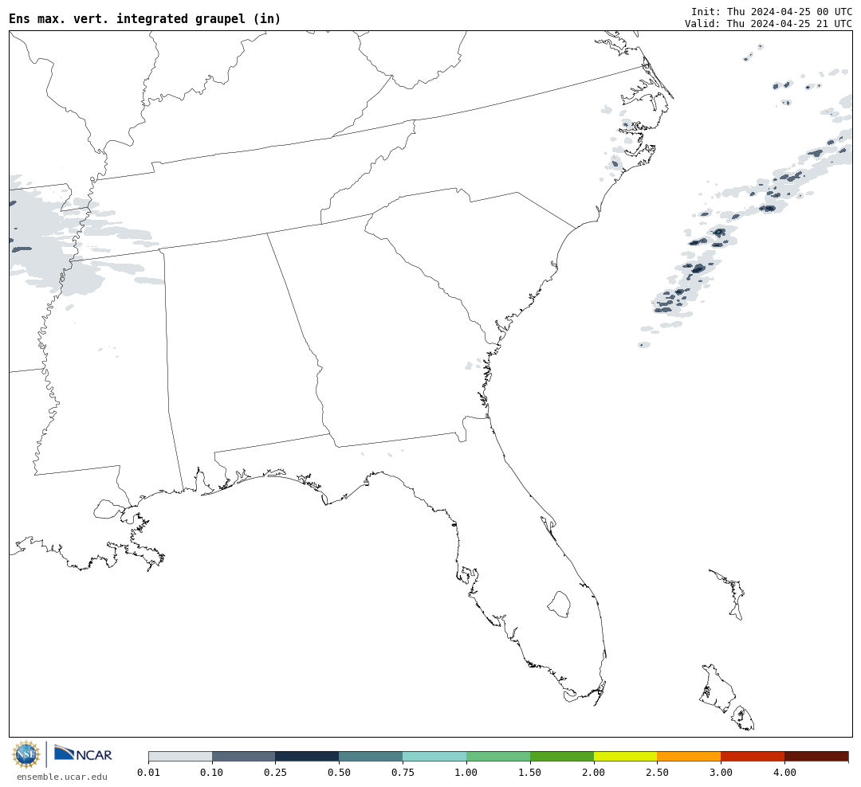The height and width of the screenshot is (787, 861).
Task: Pick the slate blue 0.10–0.25 colorbar segment
Action: (x=244, y=756)
